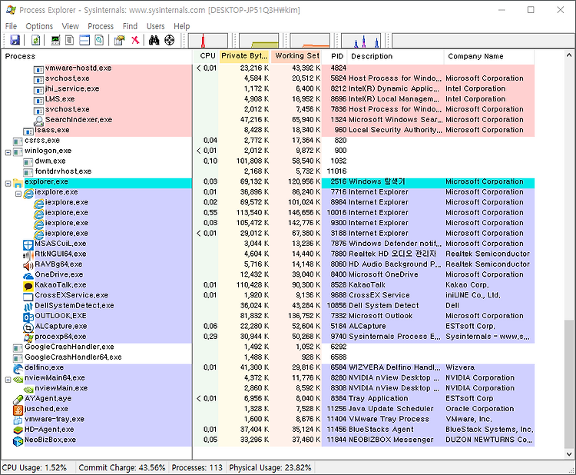
Task: Sort by the Description column header
Action: 396,56
